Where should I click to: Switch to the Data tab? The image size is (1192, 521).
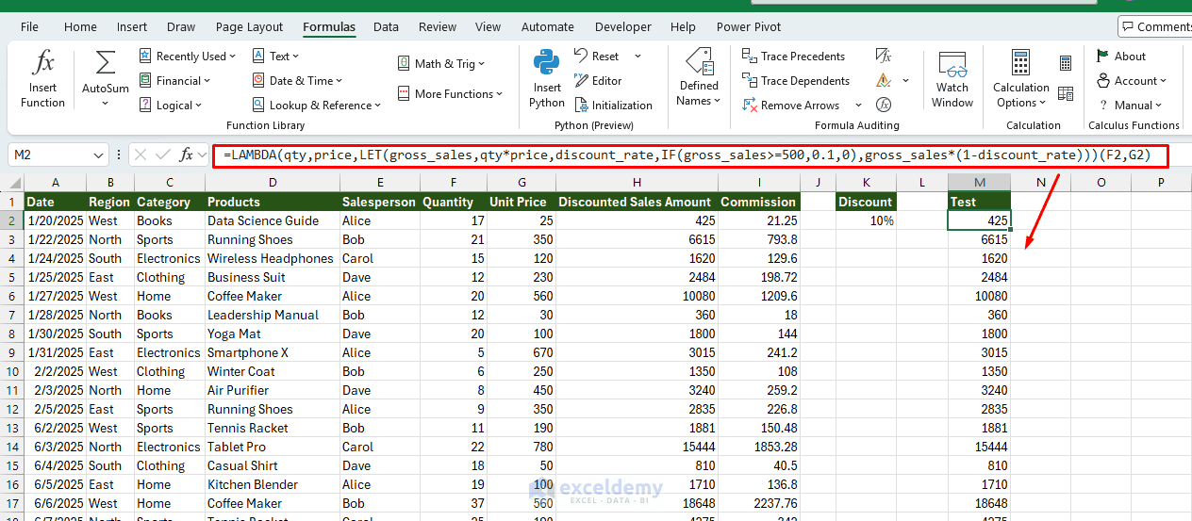click(386, 27)
